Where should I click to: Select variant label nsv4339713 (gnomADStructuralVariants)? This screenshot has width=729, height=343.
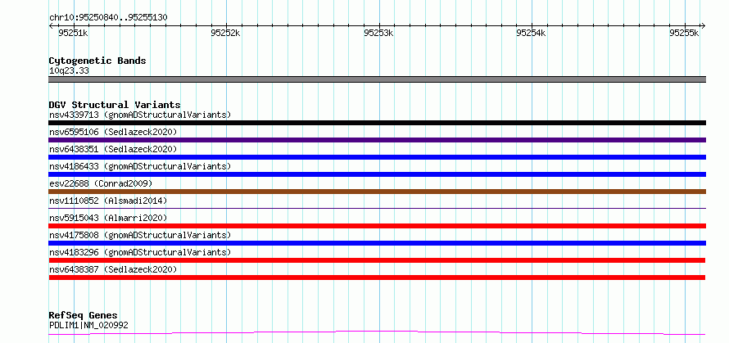[x=140, y=115]
